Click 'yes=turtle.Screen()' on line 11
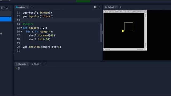Screen dimensions: 171x96 pos(37,13)
